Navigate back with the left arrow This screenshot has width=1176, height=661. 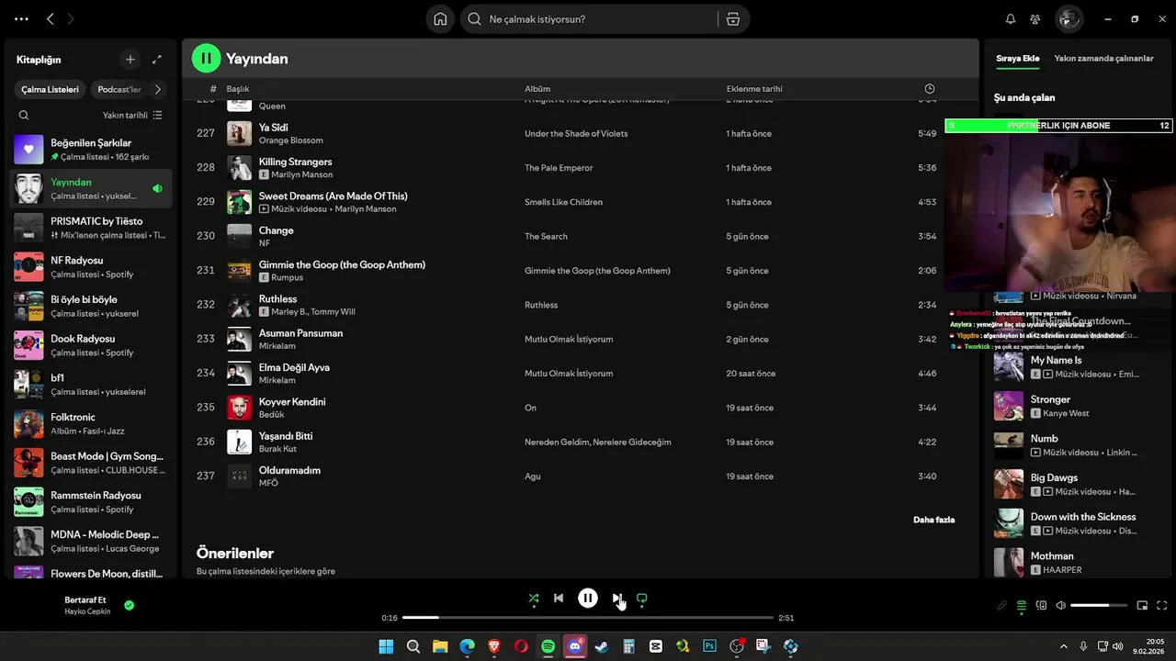coord(51,19)
